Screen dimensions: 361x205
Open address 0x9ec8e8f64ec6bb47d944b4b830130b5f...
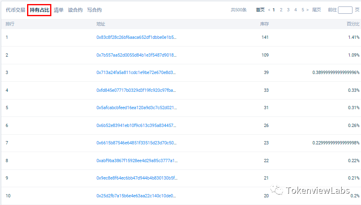[137, 178]
